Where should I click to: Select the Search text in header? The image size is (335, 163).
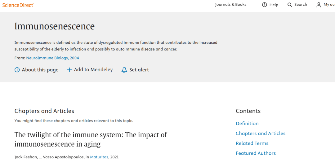coord(301,4)
